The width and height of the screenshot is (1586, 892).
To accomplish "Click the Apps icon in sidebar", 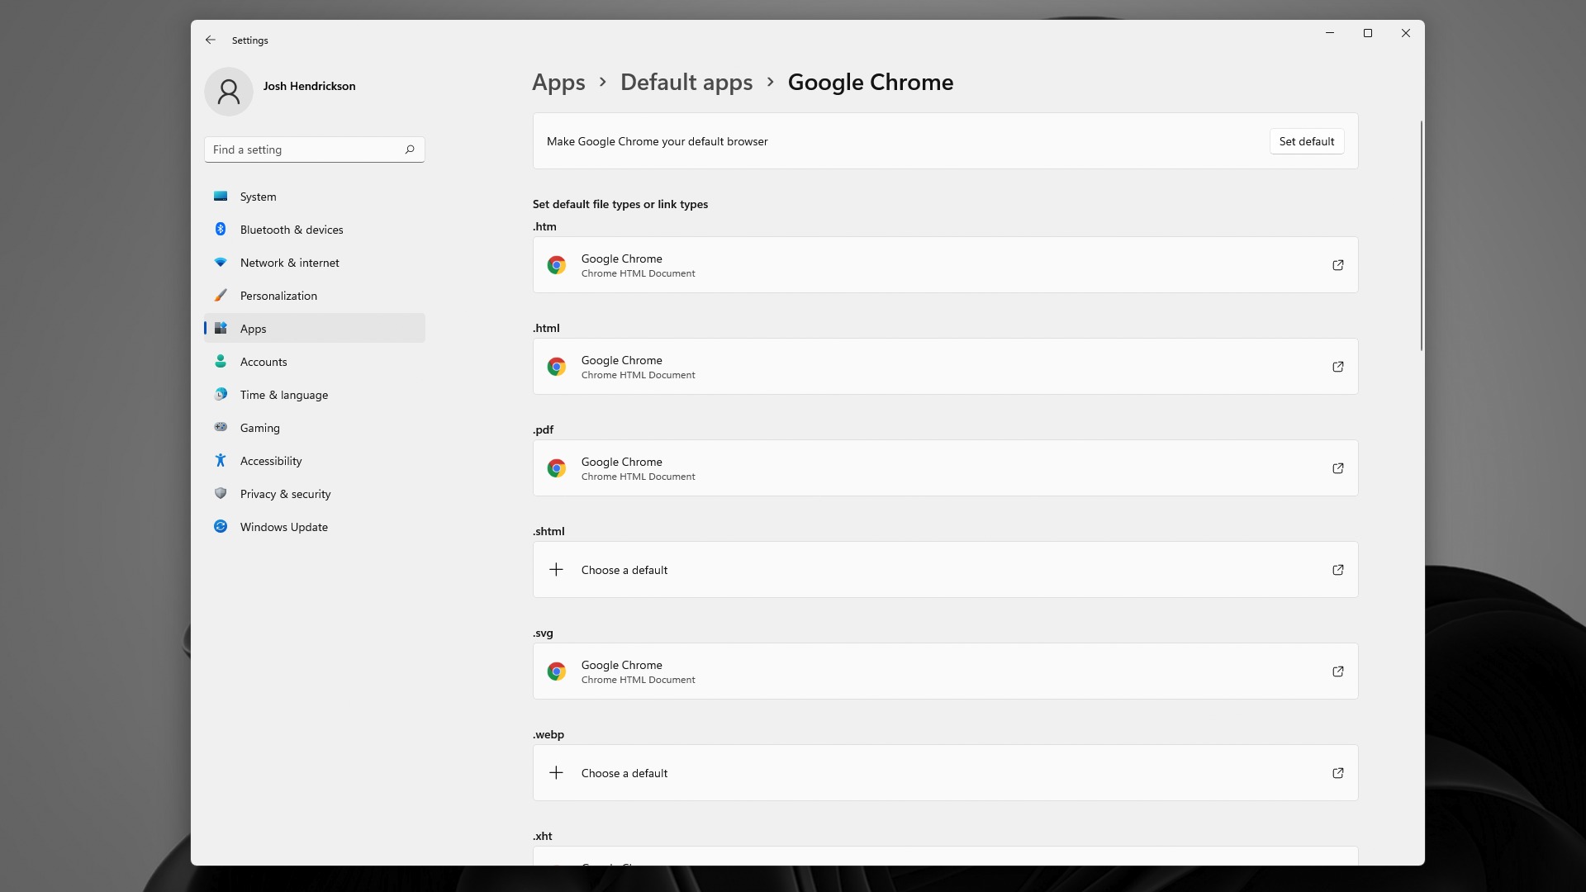I will [221, 329].
